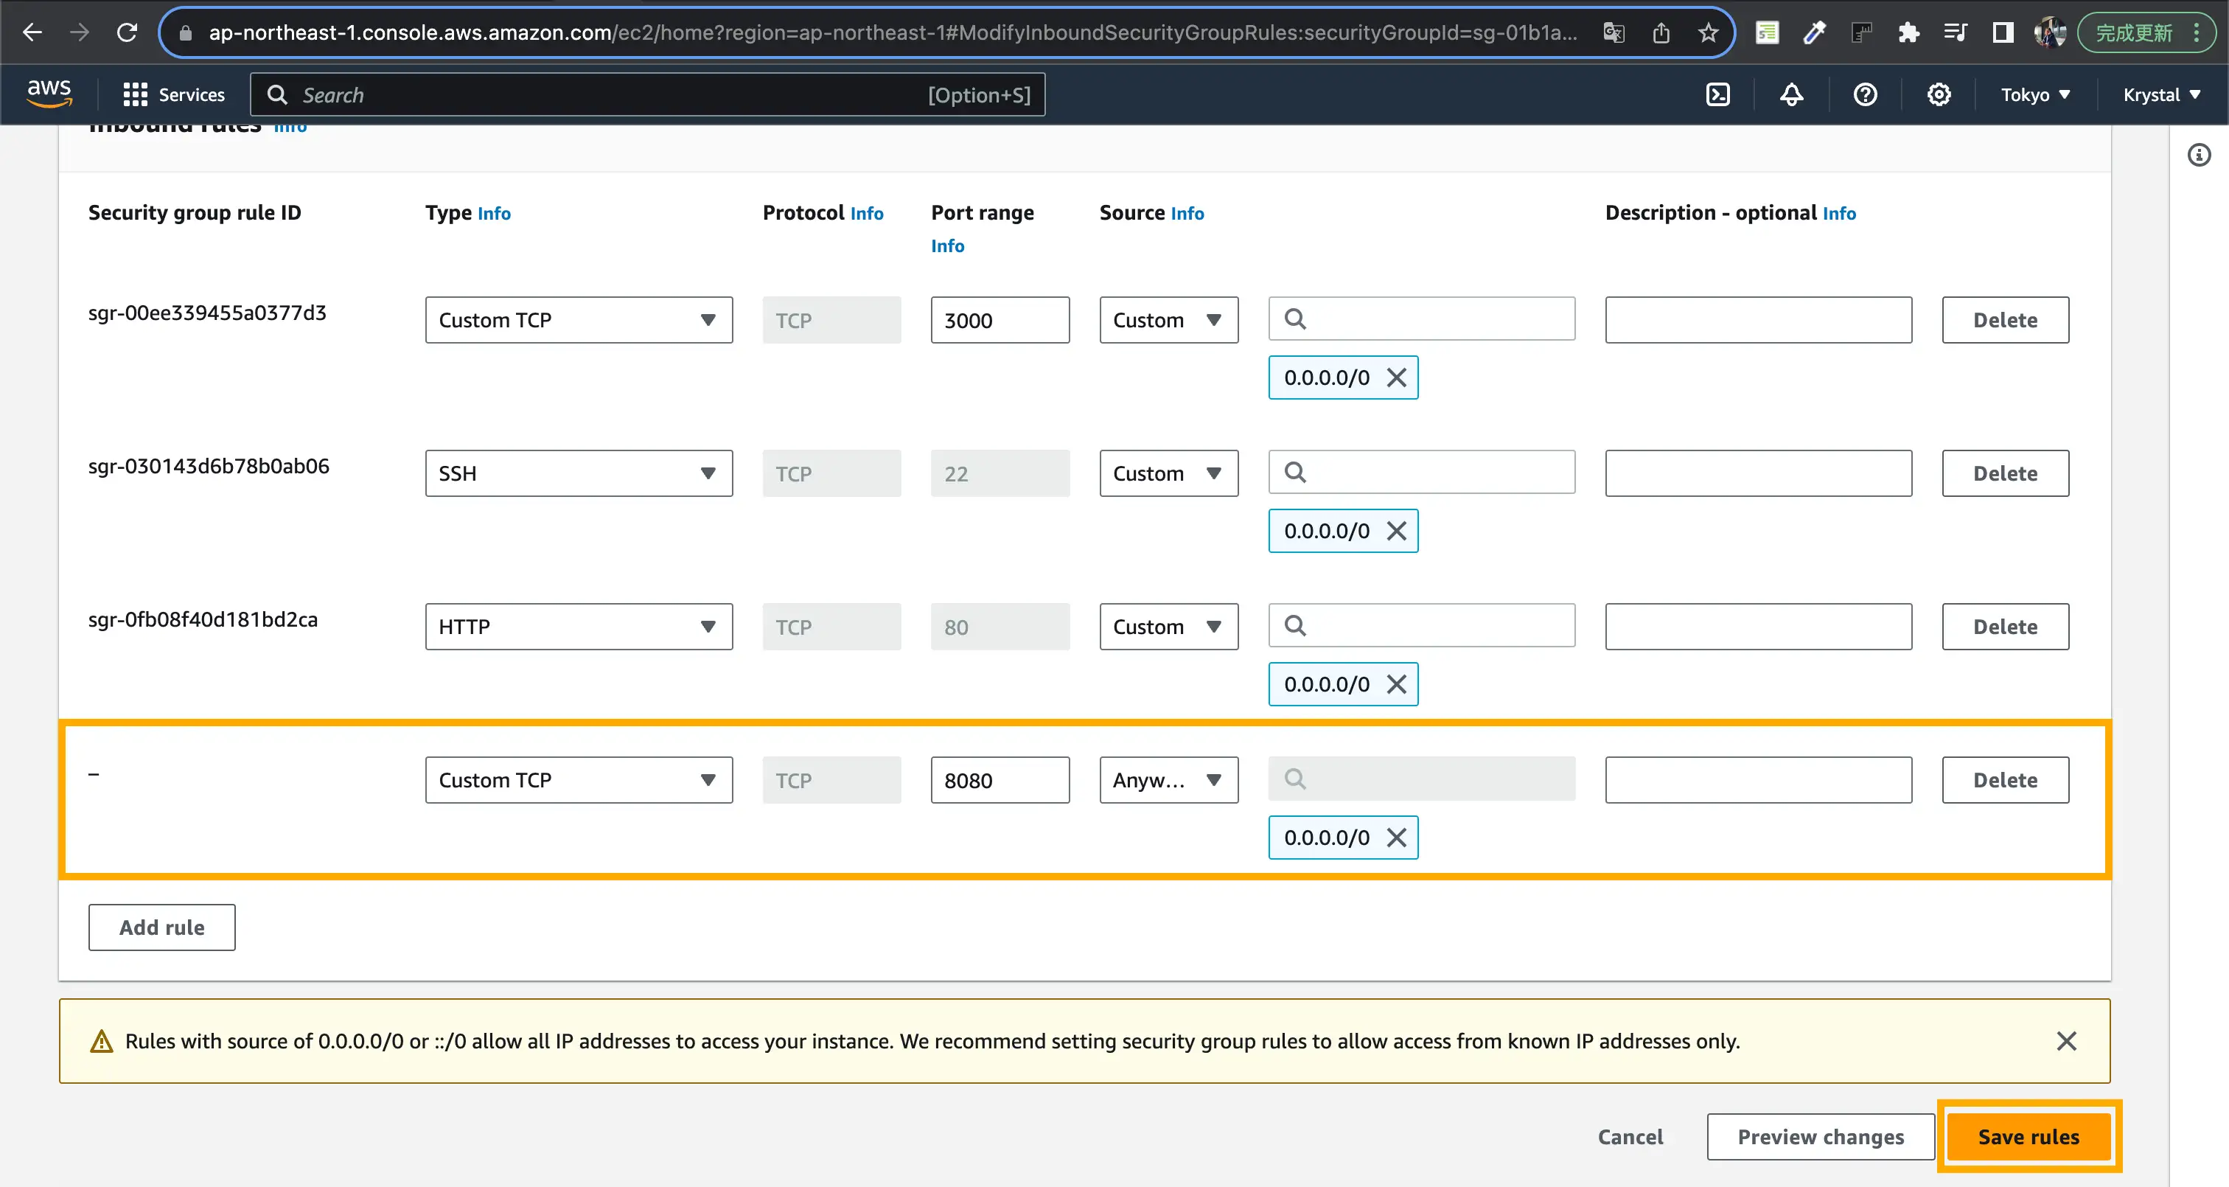Open the AWS help question mark menu

coord(1865,94)
